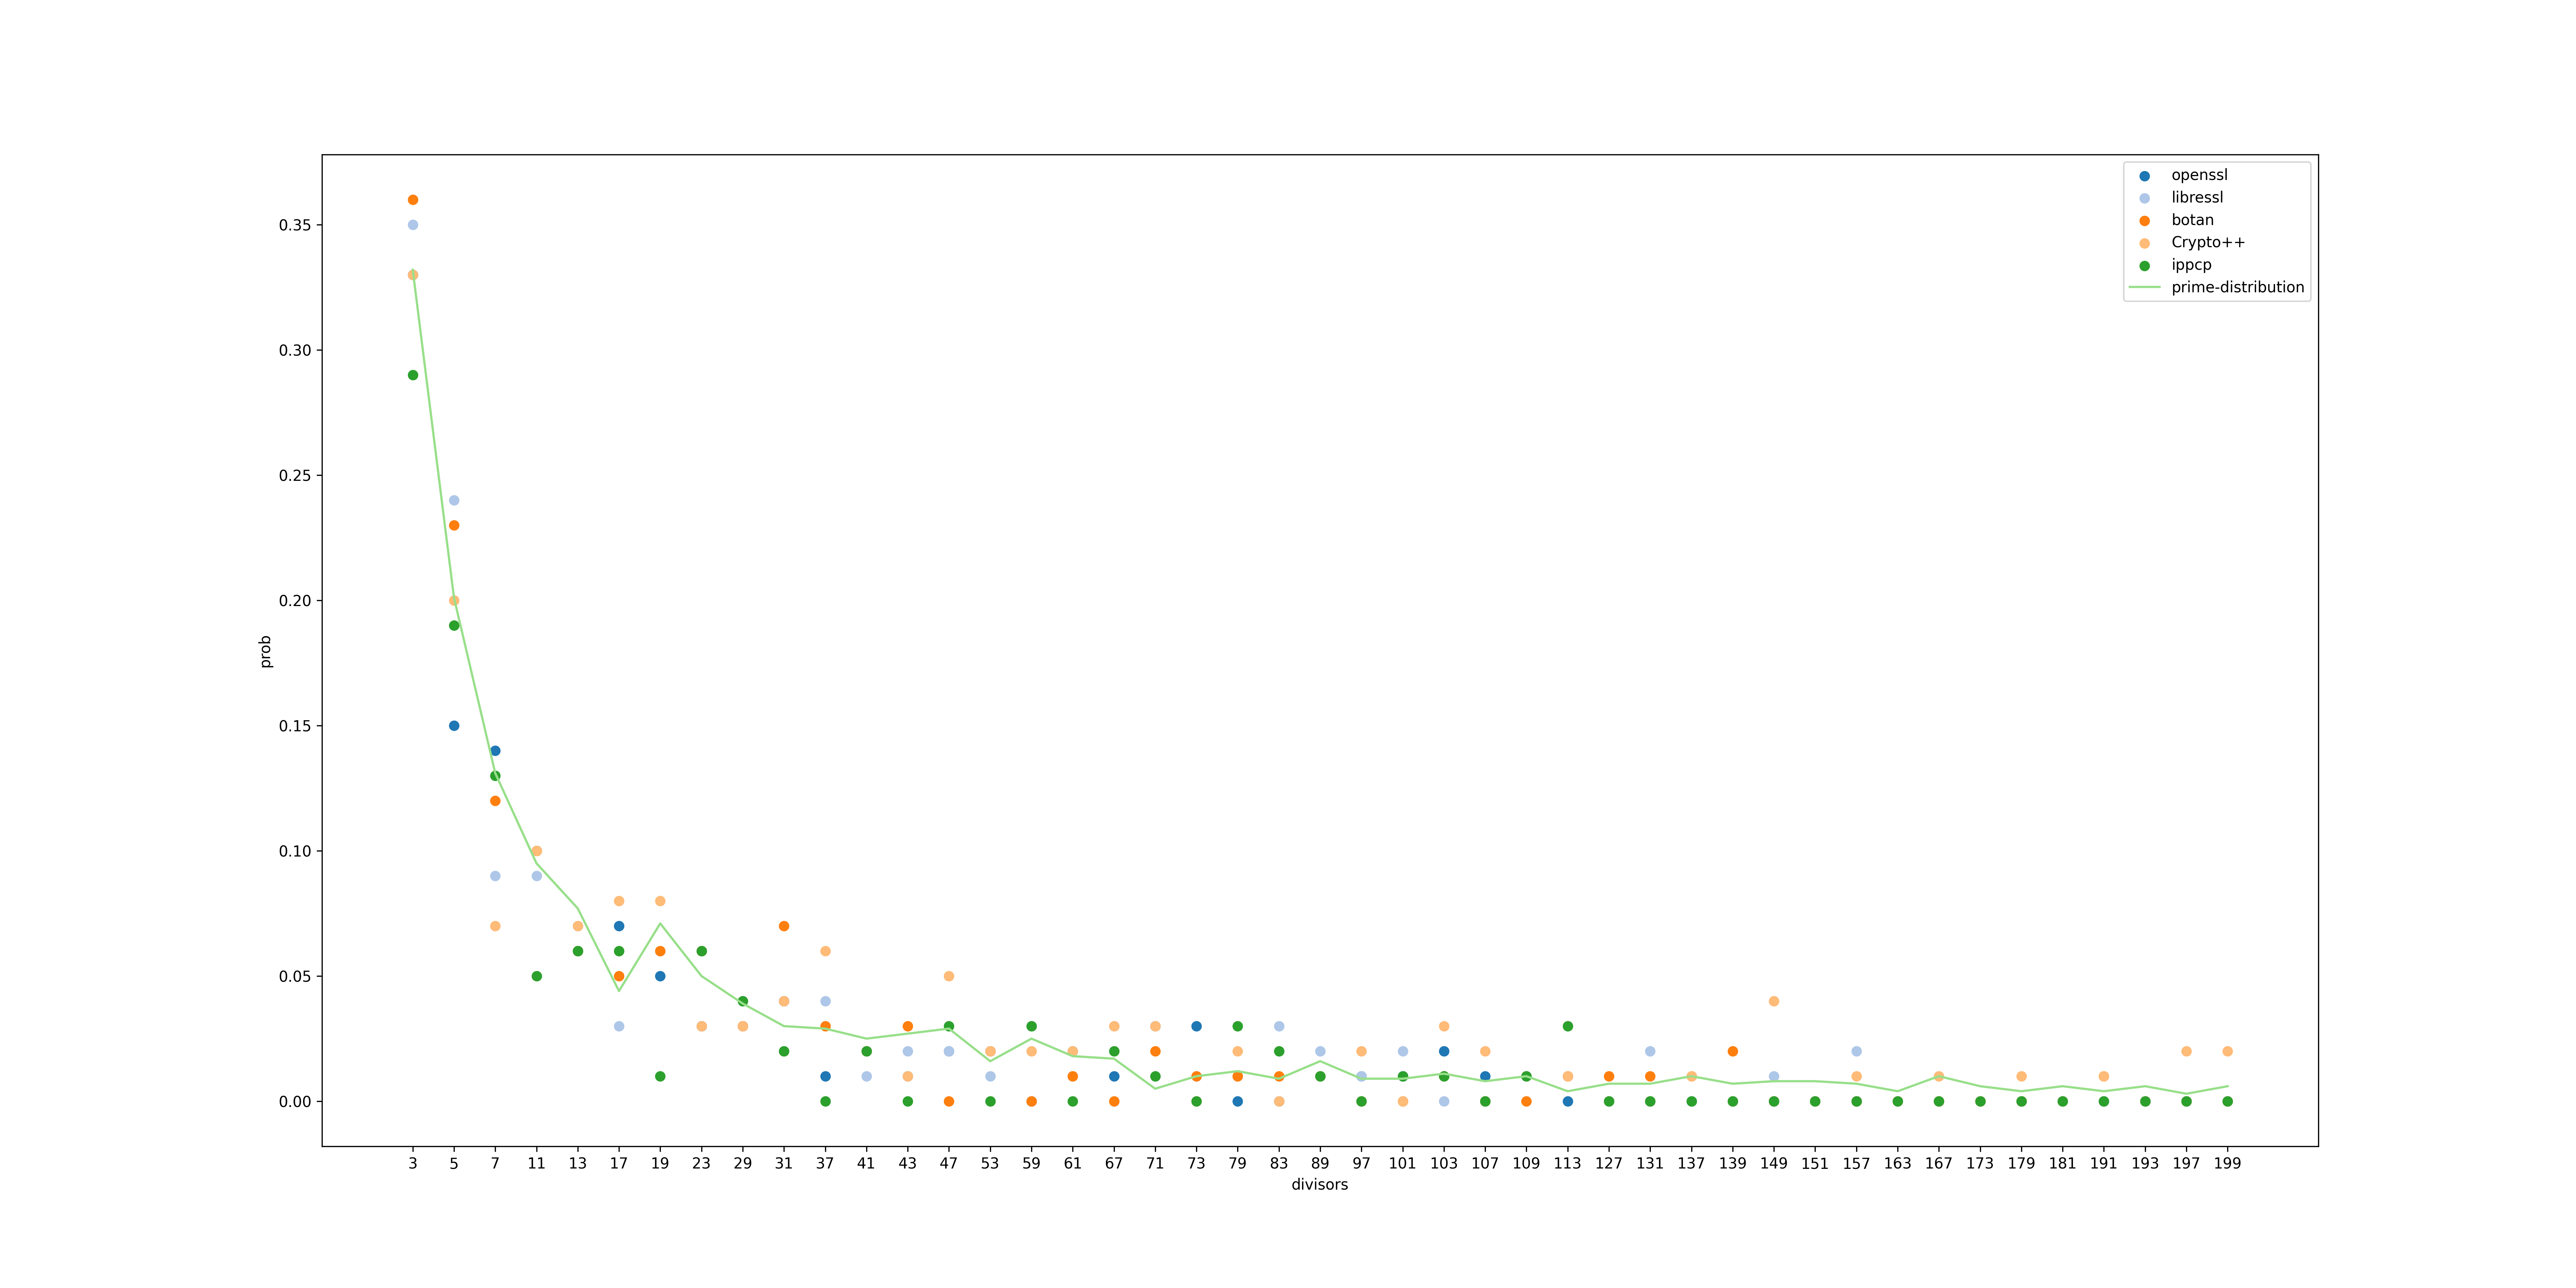Click the ippcp legend marker

pos(2144,266)
